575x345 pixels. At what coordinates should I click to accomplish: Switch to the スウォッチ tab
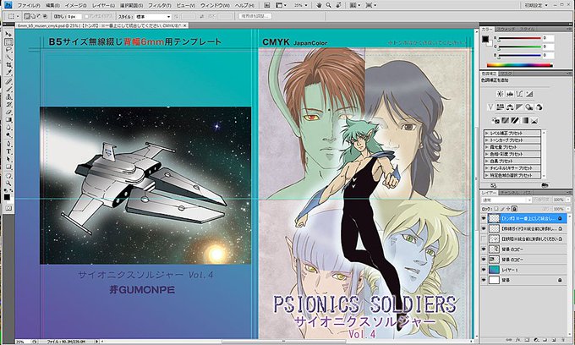[506, 29]
